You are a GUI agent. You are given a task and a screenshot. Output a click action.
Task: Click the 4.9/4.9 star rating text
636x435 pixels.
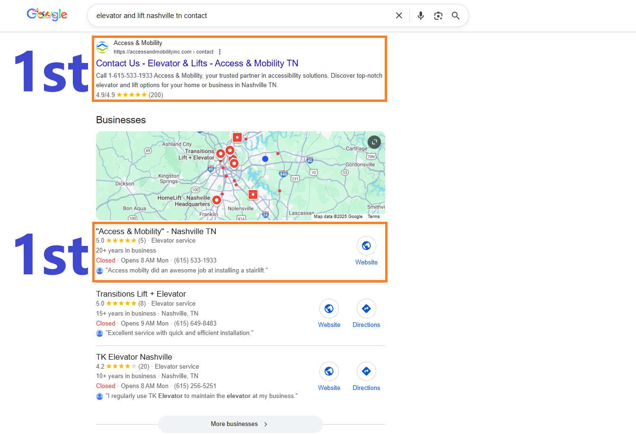click(105, 95)
